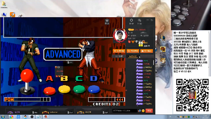This screenshot has width=211, height=119.
Task: Open the 加速 accelerate icon
Action: click(x=140, y=22)
